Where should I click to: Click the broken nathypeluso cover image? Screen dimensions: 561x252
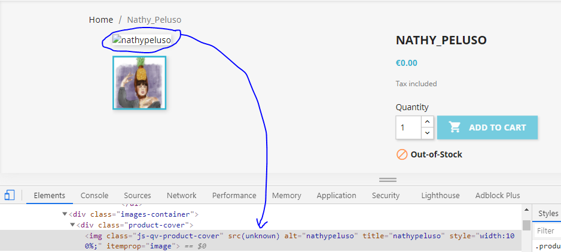coord(142,40)
